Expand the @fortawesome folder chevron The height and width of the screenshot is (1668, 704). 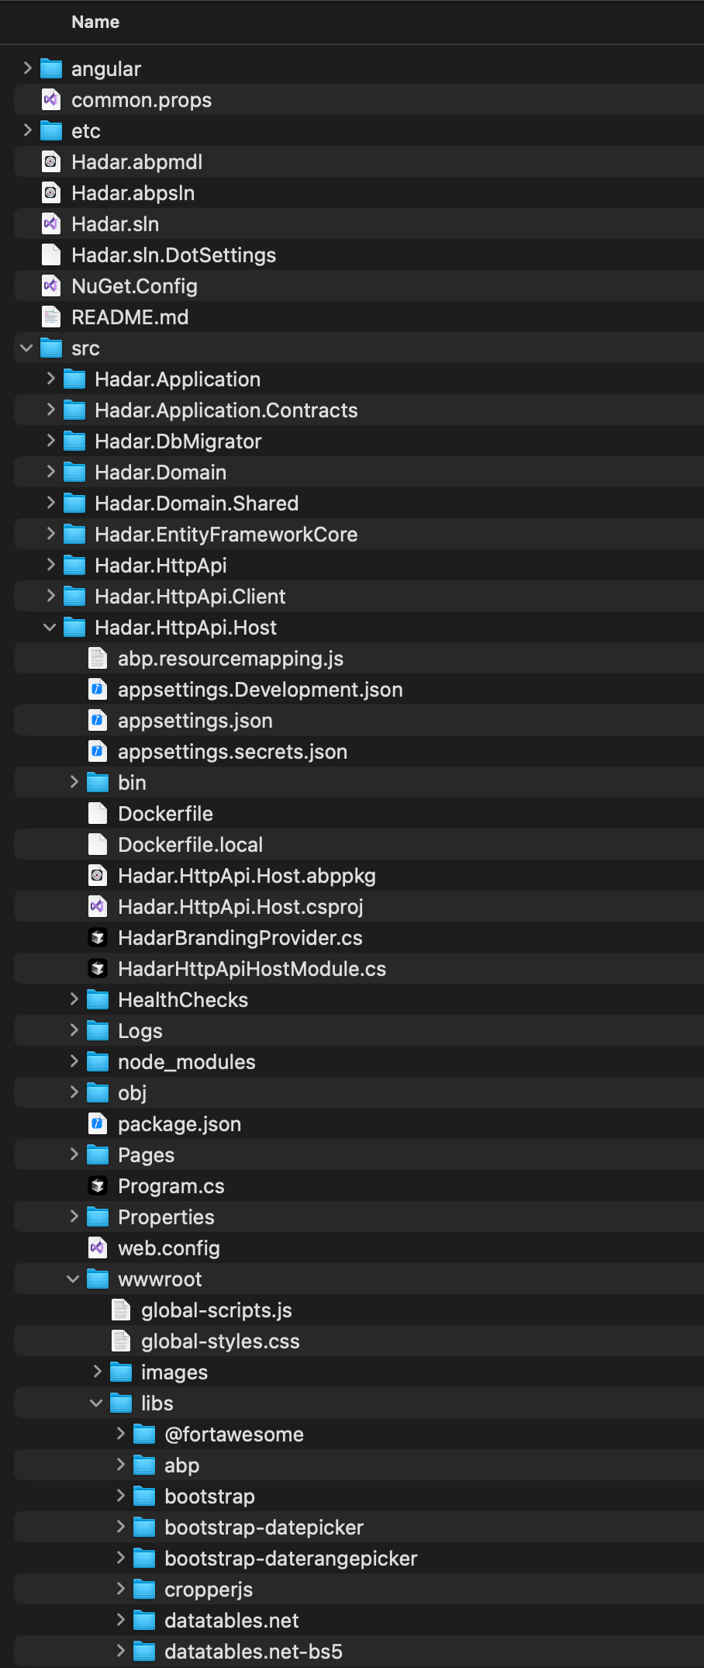(x=120, y=1434)
